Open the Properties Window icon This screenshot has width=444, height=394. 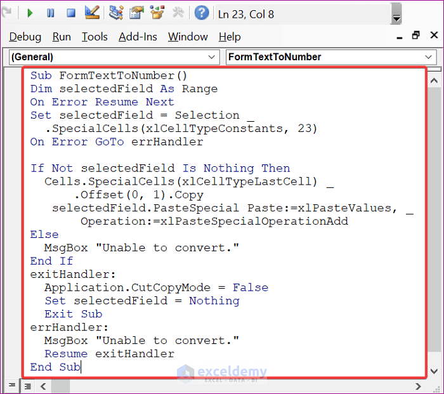[x=136, y=13]
